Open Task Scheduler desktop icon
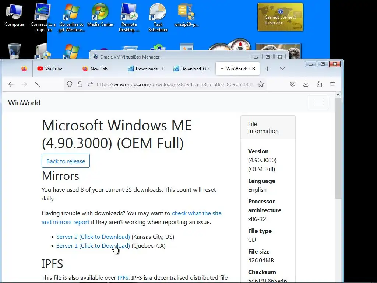The width and height of the screenshot is (377, 283). tap(158, 17)
